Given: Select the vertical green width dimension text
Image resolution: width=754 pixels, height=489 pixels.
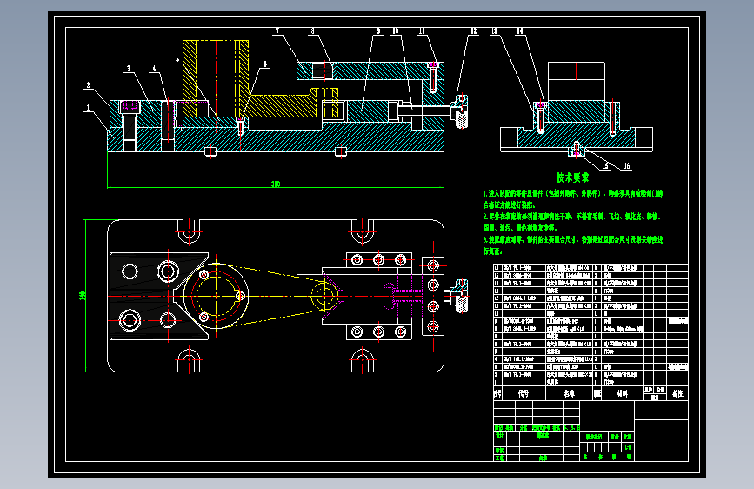Looking at the screenshot, I should tap(82, 296).
